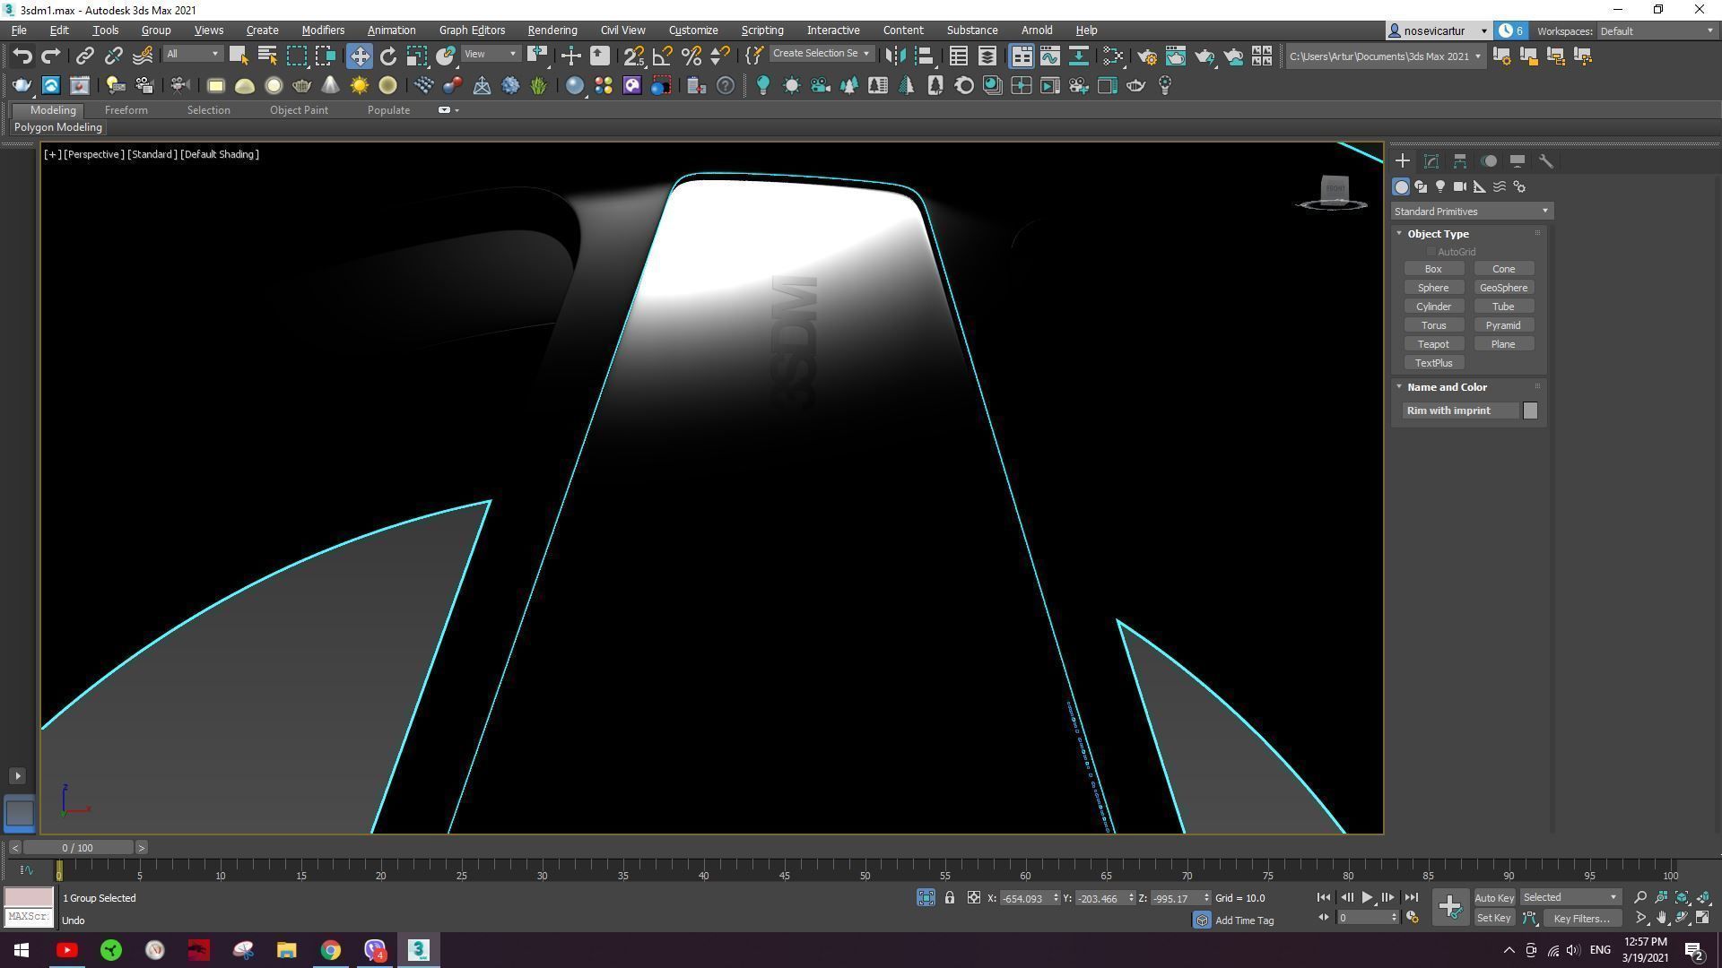Activate the Select and Rotate tool

pos(387,56)
